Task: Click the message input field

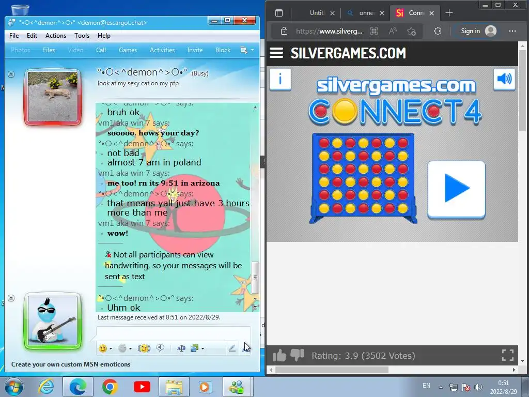Action: pyautogui.click(x=174, y=333)
